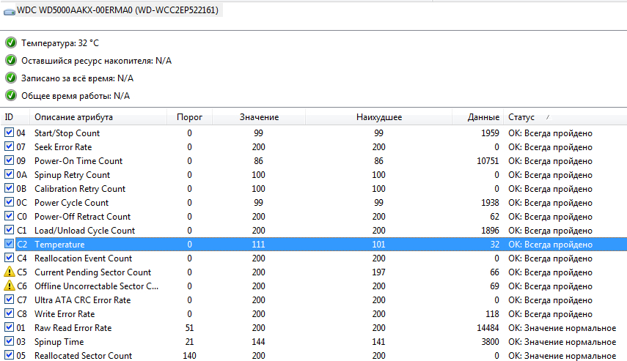Select the highlighted Temperature attribute name
Screen dimensions: 627x361
(59, 245)
